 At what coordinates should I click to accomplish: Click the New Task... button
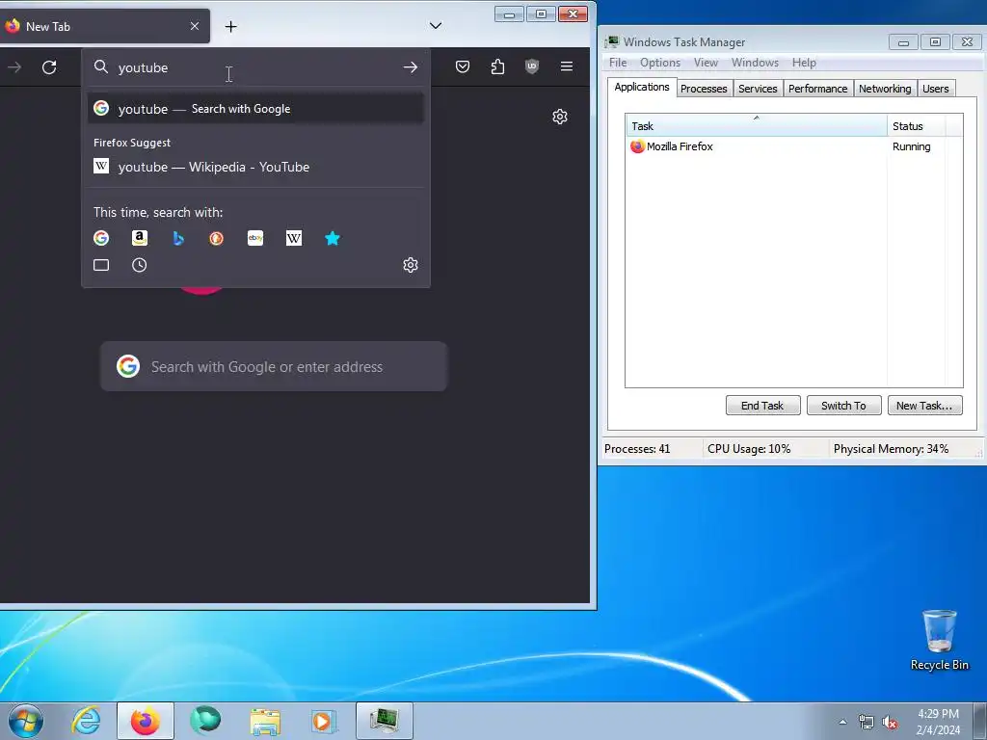[x=924, y=406]
